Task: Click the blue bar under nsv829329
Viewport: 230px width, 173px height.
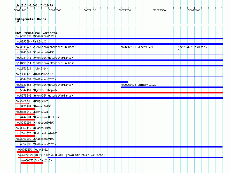Action: [x=119, y=44]
